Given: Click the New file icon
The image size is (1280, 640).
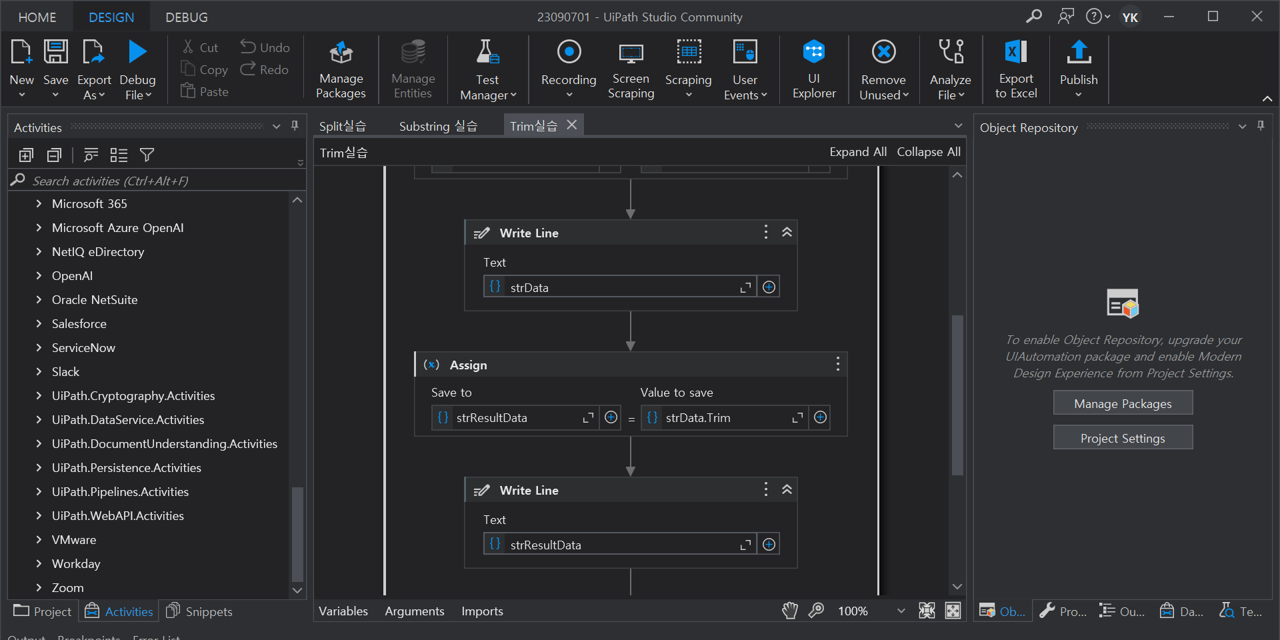Looking at the screenshot, I should click(21, 52).
